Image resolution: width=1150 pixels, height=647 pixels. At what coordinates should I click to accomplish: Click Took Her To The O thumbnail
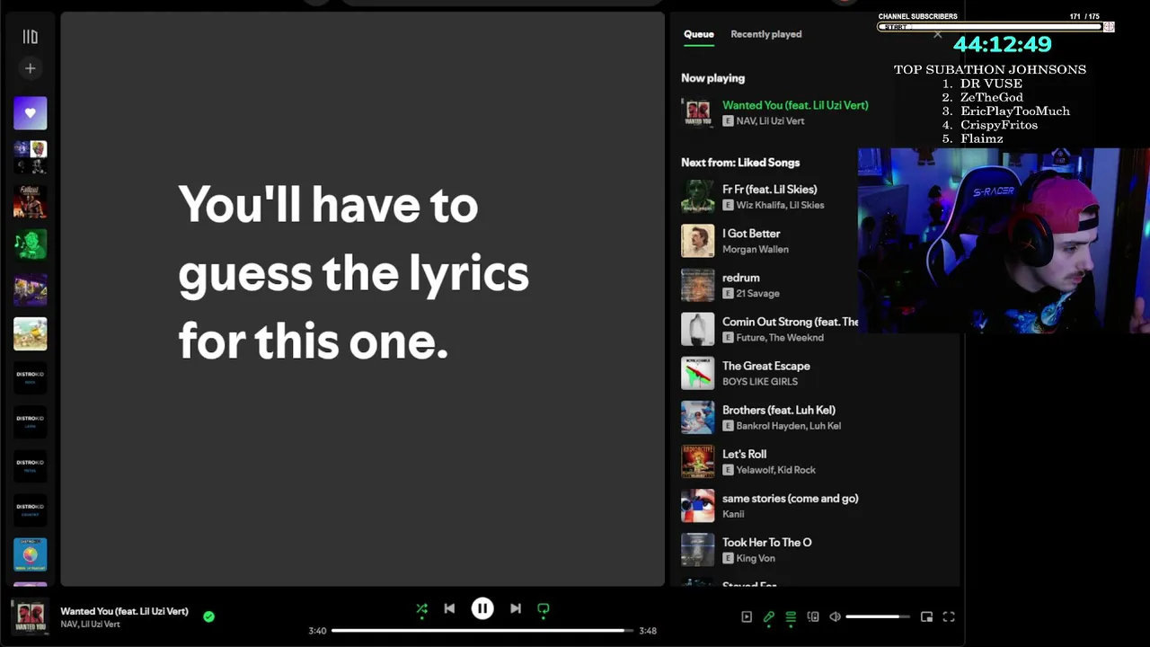click(x=698, y=550)
